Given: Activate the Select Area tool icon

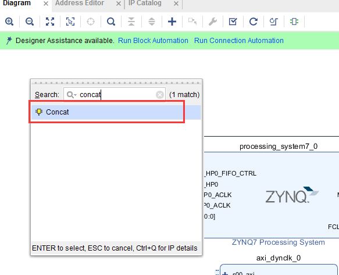Looking at the screenshot, I should point(70,22).
